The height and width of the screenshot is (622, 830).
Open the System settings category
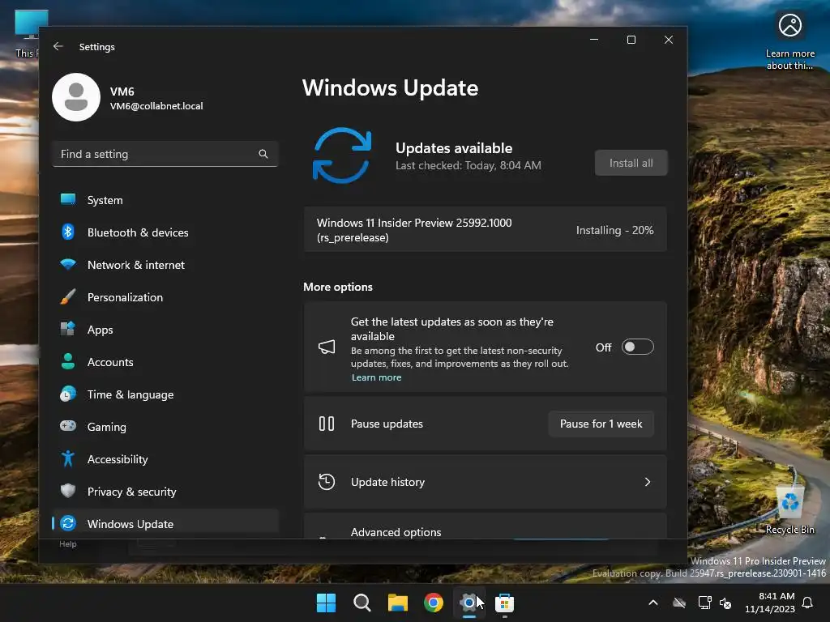tap(165, 200)
